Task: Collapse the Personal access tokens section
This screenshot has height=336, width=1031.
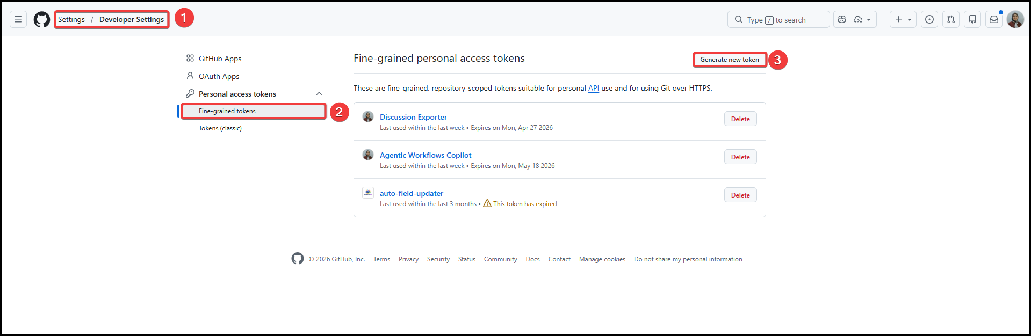Action: pos(319,94)
